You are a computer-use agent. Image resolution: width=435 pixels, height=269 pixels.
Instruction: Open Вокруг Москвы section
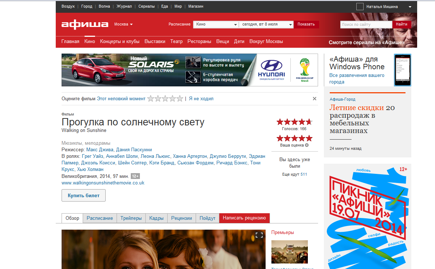[x=266, y=41]
